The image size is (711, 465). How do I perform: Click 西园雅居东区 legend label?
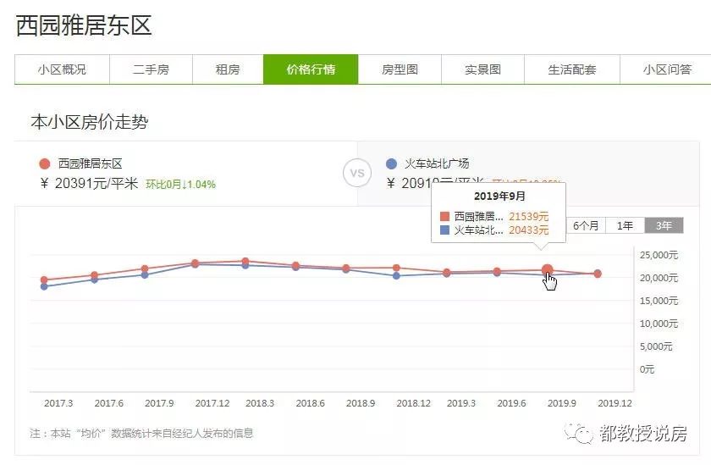point(91,163)
